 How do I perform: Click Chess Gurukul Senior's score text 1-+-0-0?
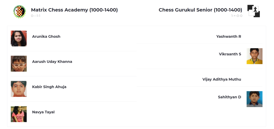click(237, 16)
